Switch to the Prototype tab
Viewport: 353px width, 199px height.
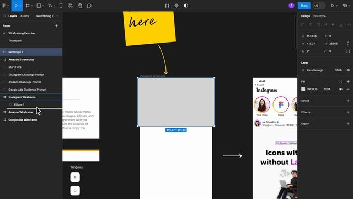tap(319, 16)
